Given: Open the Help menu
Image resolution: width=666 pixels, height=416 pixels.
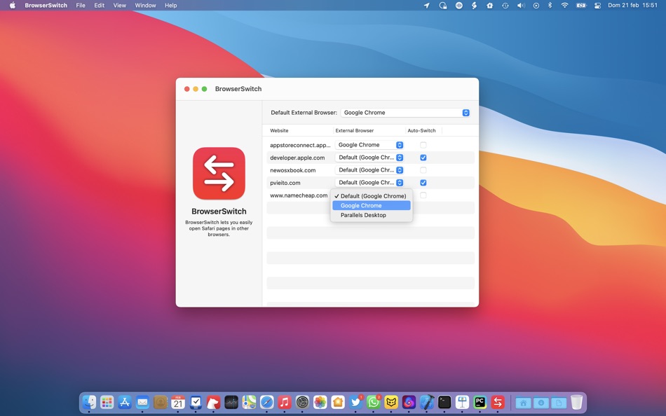Looking at the screenshot, I should click(171, 6).
